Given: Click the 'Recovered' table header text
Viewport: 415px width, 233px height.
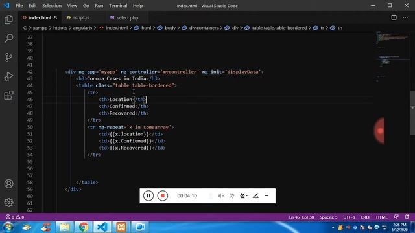Looking at the screenshot, I should coord(123,113).
